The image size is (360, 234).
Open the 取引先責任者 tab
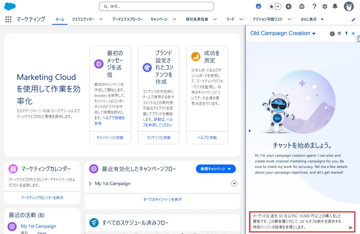pos(197,19)
